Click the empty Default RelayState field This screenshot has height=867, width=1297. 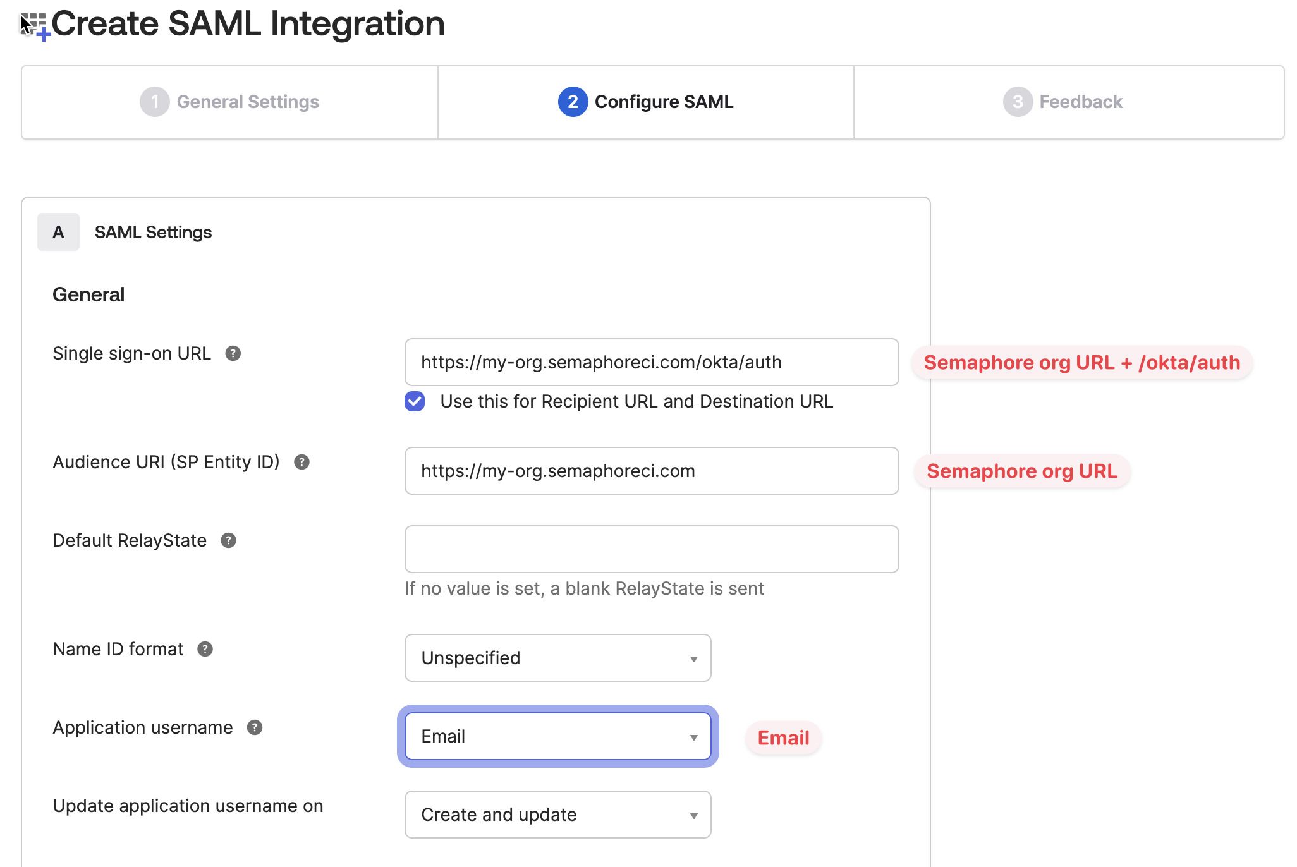coord(652,549)
